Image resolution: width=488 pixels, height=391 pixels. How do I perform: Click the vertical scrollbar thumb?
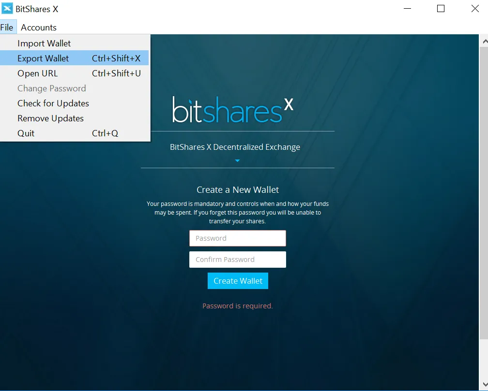484,193
